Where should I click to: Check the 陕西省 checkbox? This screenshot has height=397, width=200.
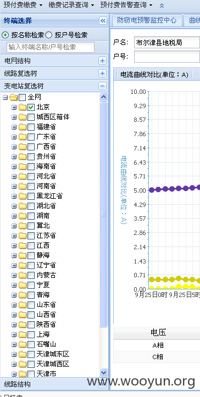point(31,325)
